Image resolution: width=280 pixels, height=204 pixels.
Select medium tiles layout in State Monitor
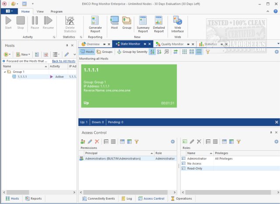pyautogui.click(x=192, y=52)
